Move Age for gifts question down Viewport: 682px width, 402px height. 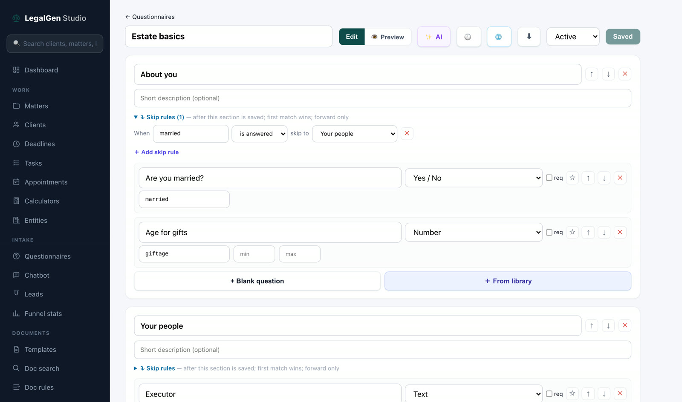click(604, 232)
